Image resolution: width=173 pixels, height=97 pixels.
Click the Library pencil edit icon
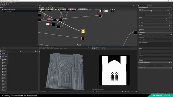point(5,52)
